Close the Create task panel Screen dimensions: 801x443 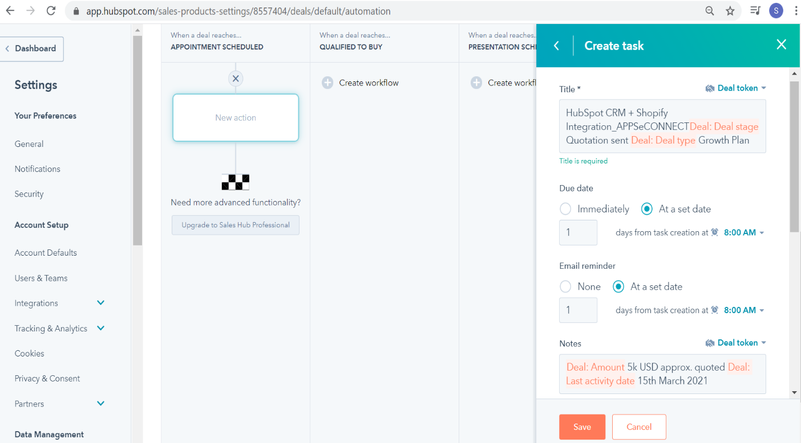point(782,44)
